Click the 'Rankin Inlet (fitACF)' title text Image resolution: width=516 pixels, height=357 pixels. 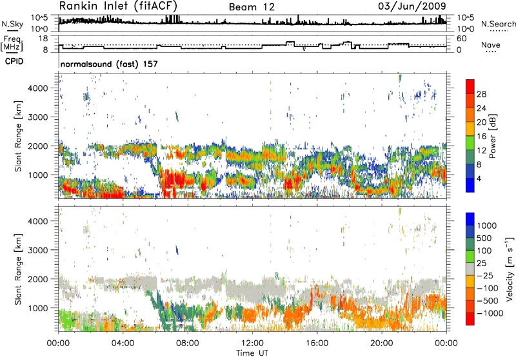(118, 6)
